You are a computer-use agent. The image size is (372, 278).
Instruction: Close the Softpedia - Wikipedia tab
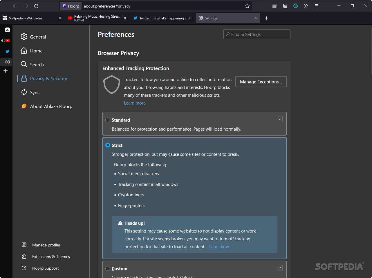pyautogui.click(x=60, y=18)
